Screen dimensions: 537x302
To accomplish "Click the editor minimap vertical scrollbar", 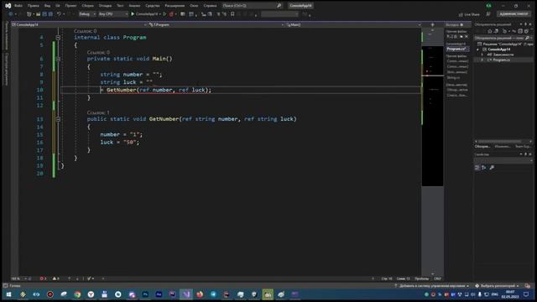I will coord(433,151).
